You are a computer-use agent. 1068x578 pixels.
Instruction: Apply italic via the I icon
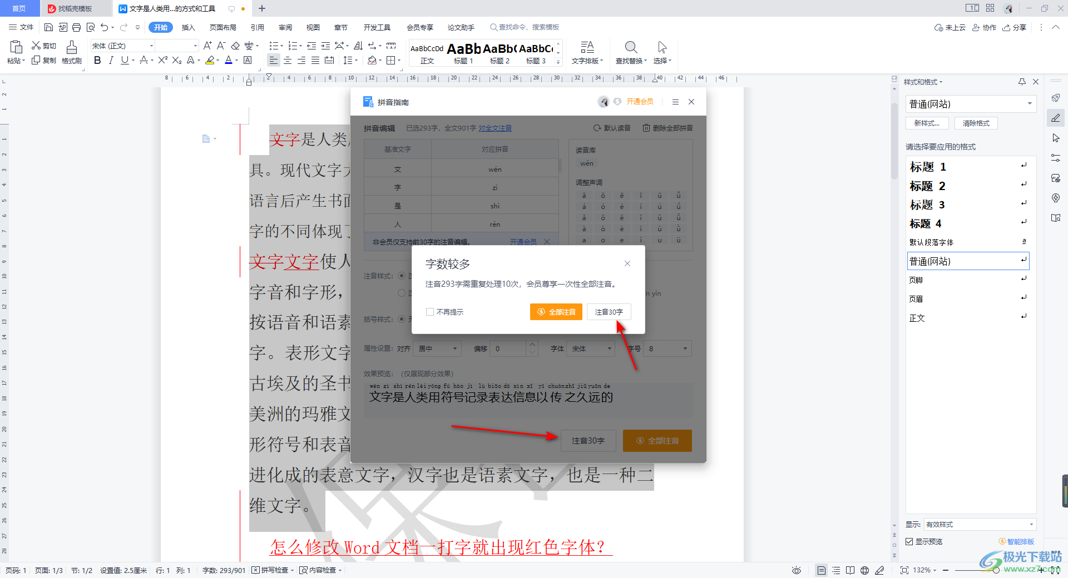[111, 60]
